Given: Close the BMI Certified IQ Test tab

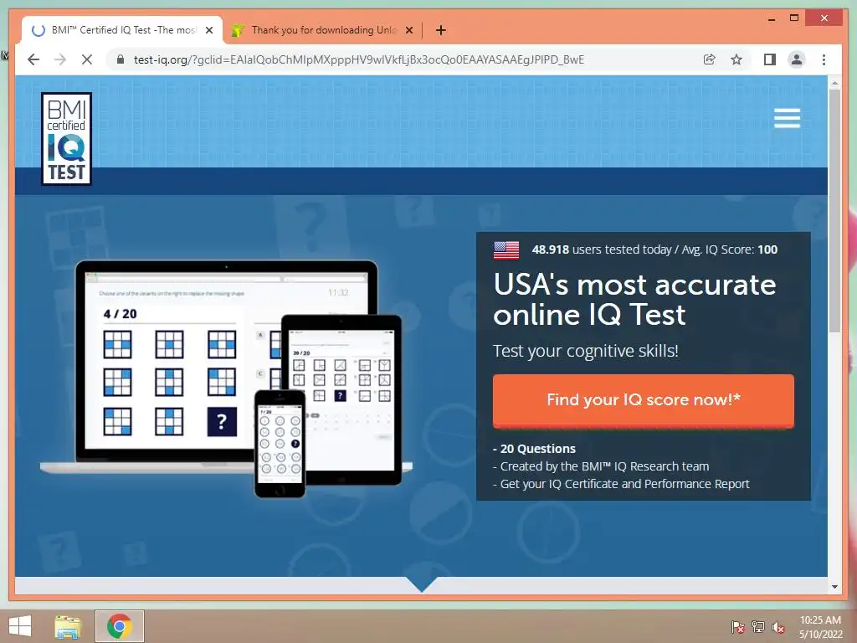Looking at the screenshot, I should 208,31.
